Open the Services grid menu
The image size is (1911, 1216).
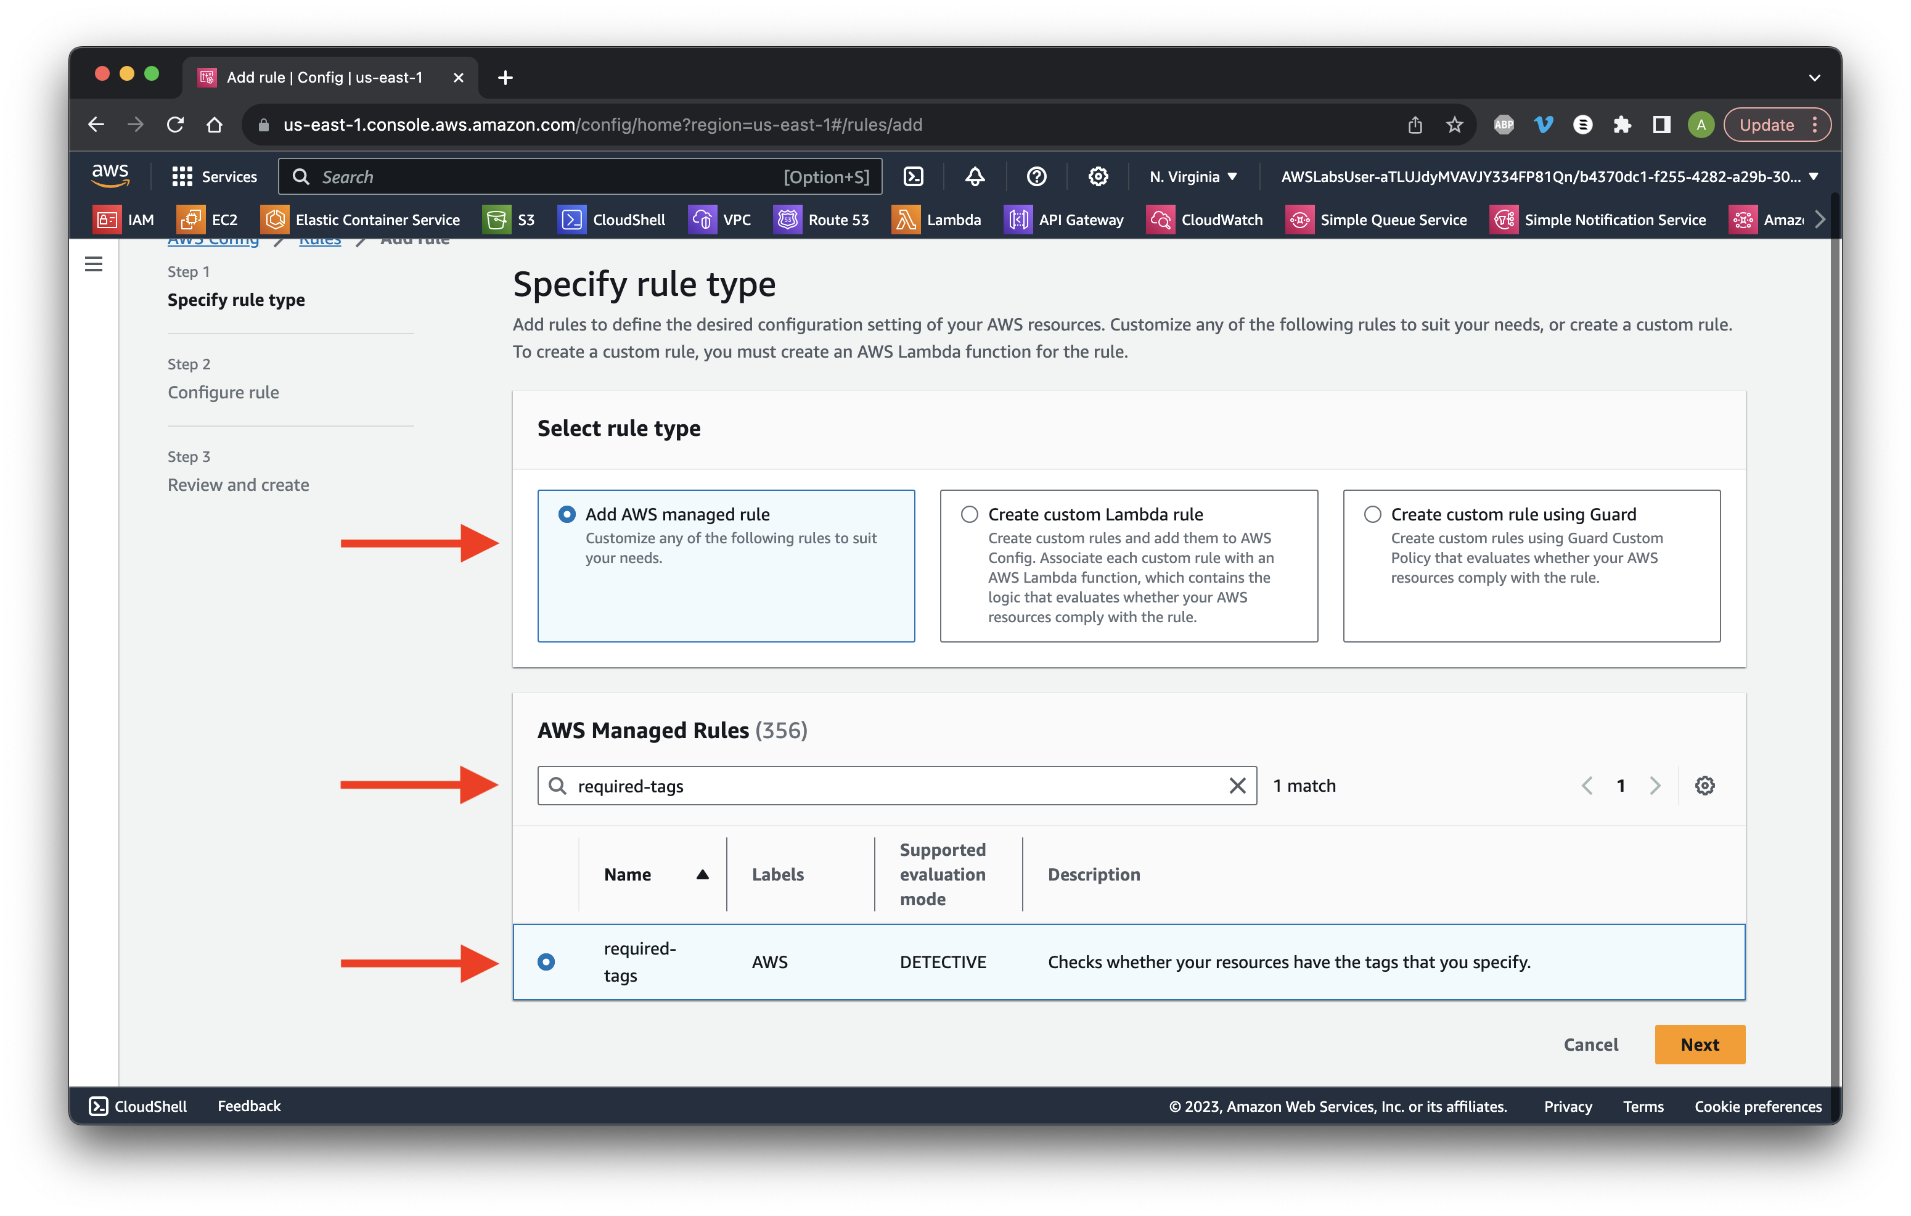[x=215, y=176]
